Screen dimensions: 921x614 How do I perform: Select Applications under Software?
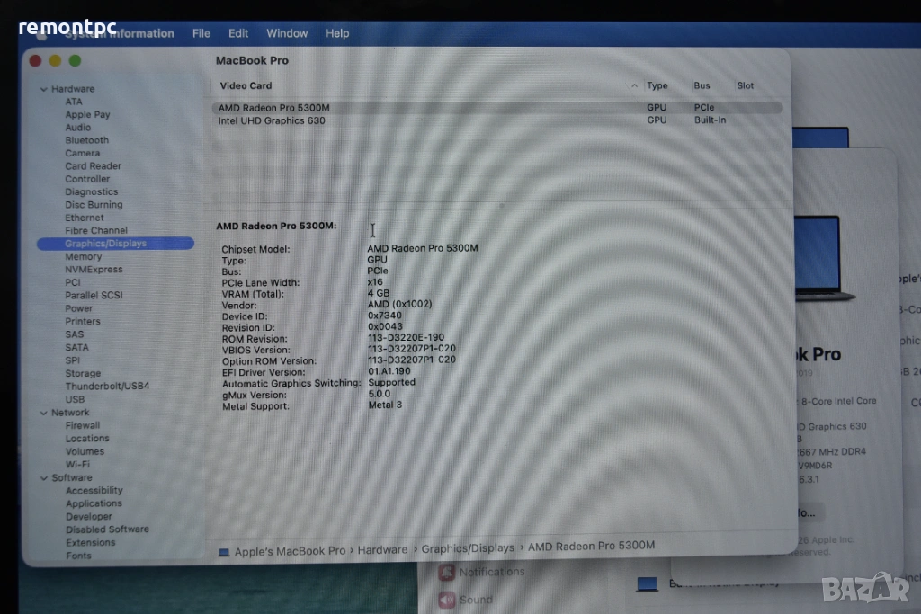94,503
